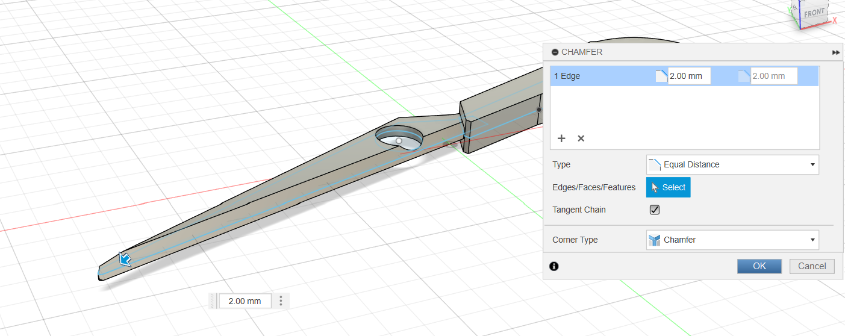
Task: Click the Tangent Chain label
Action: click(579, 210)
